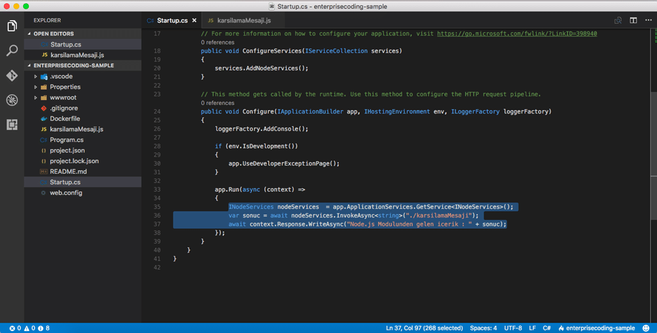The height and width of the screenshot is (333, 657).
Task: Expand the Properties folder
Action: coord(36,87)
